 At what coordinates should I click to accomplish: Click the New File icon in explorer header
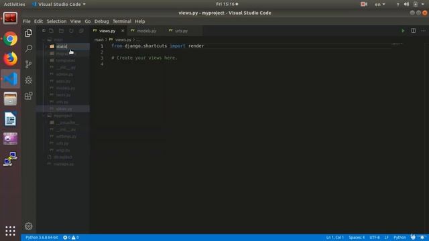tap(52, 31)
